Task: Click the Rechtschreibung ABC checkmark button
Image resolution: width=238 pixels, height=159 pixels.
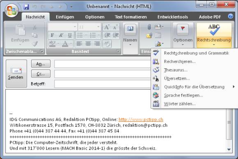Action: [214, 30]
